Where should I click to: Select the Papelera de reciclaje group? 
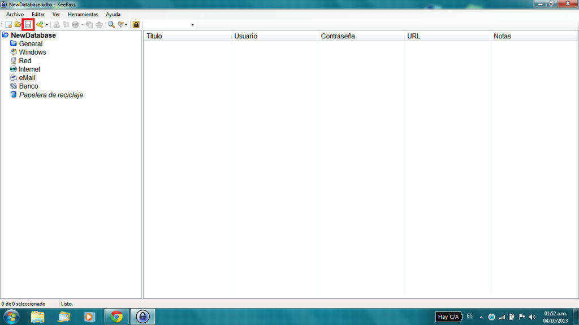[x=51, y=95]
